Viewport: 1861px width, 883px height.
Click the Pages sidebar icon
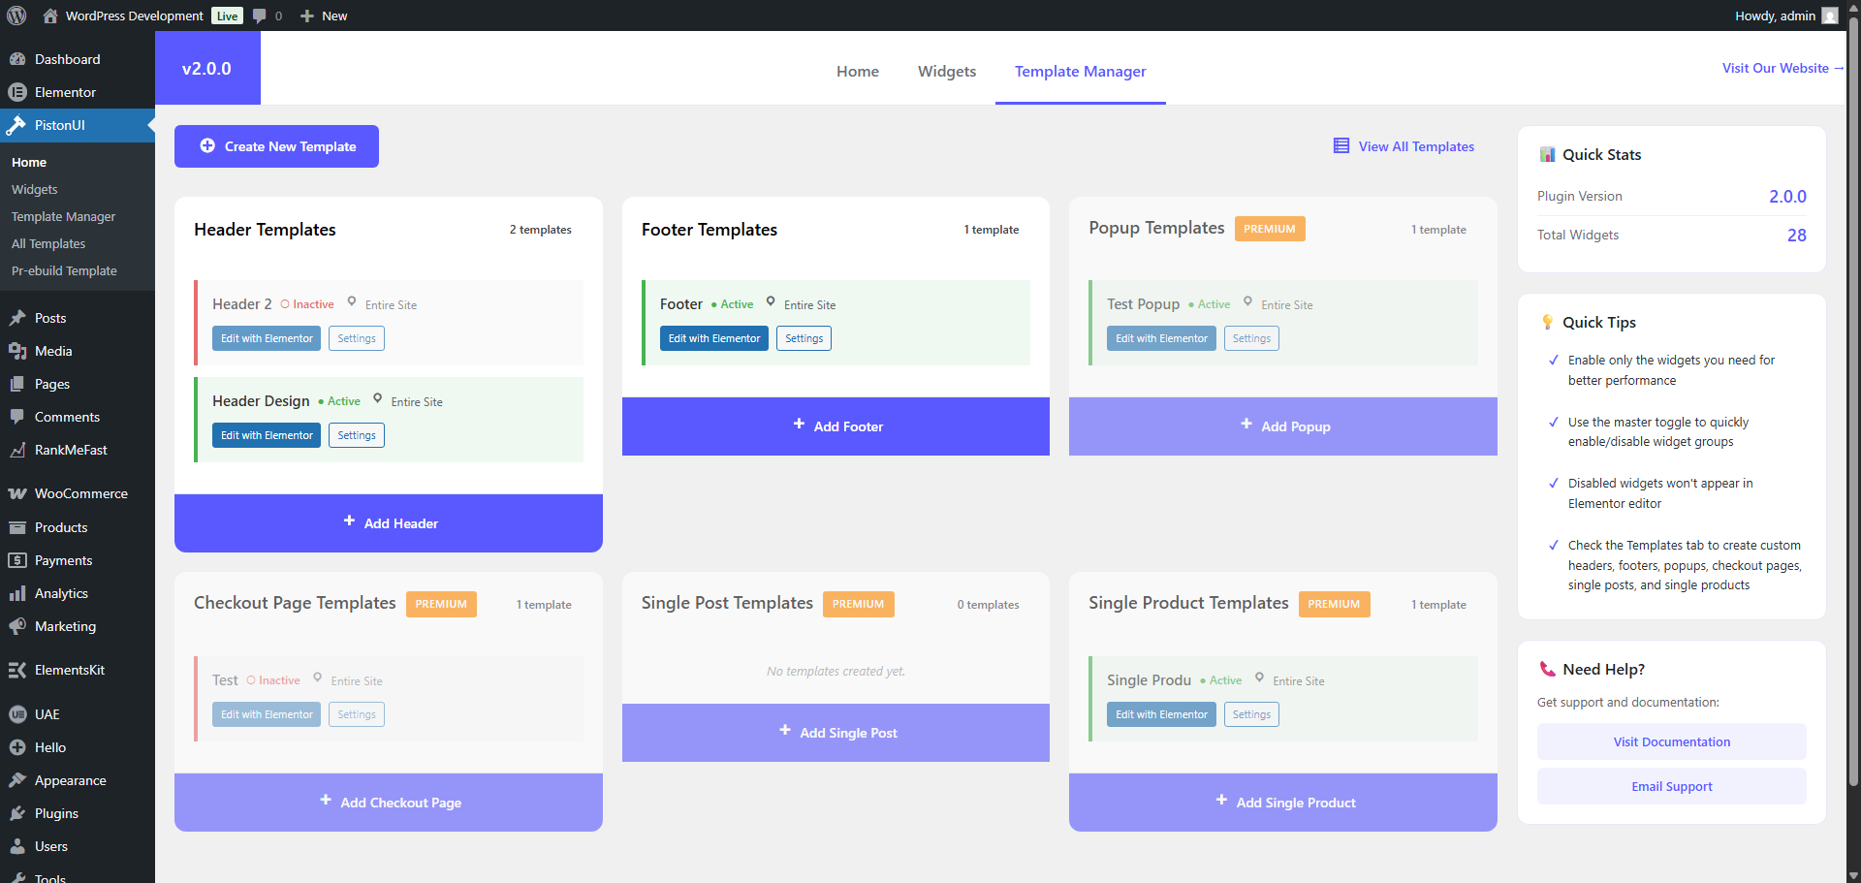17,384
